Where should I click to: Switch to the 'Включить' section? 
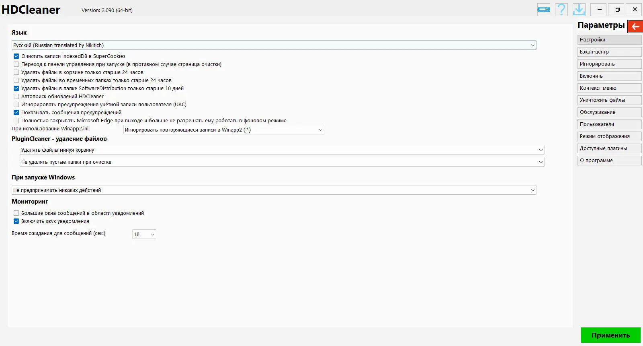tap(609, 76)
